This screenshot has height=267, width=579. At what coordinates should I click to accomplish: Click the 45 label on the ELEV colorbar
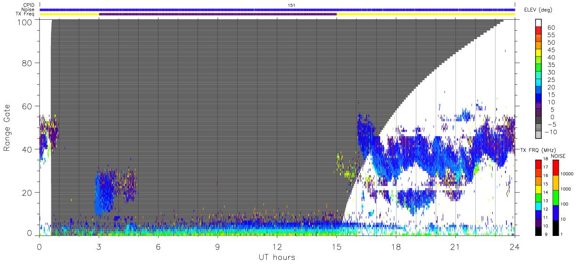551,50
